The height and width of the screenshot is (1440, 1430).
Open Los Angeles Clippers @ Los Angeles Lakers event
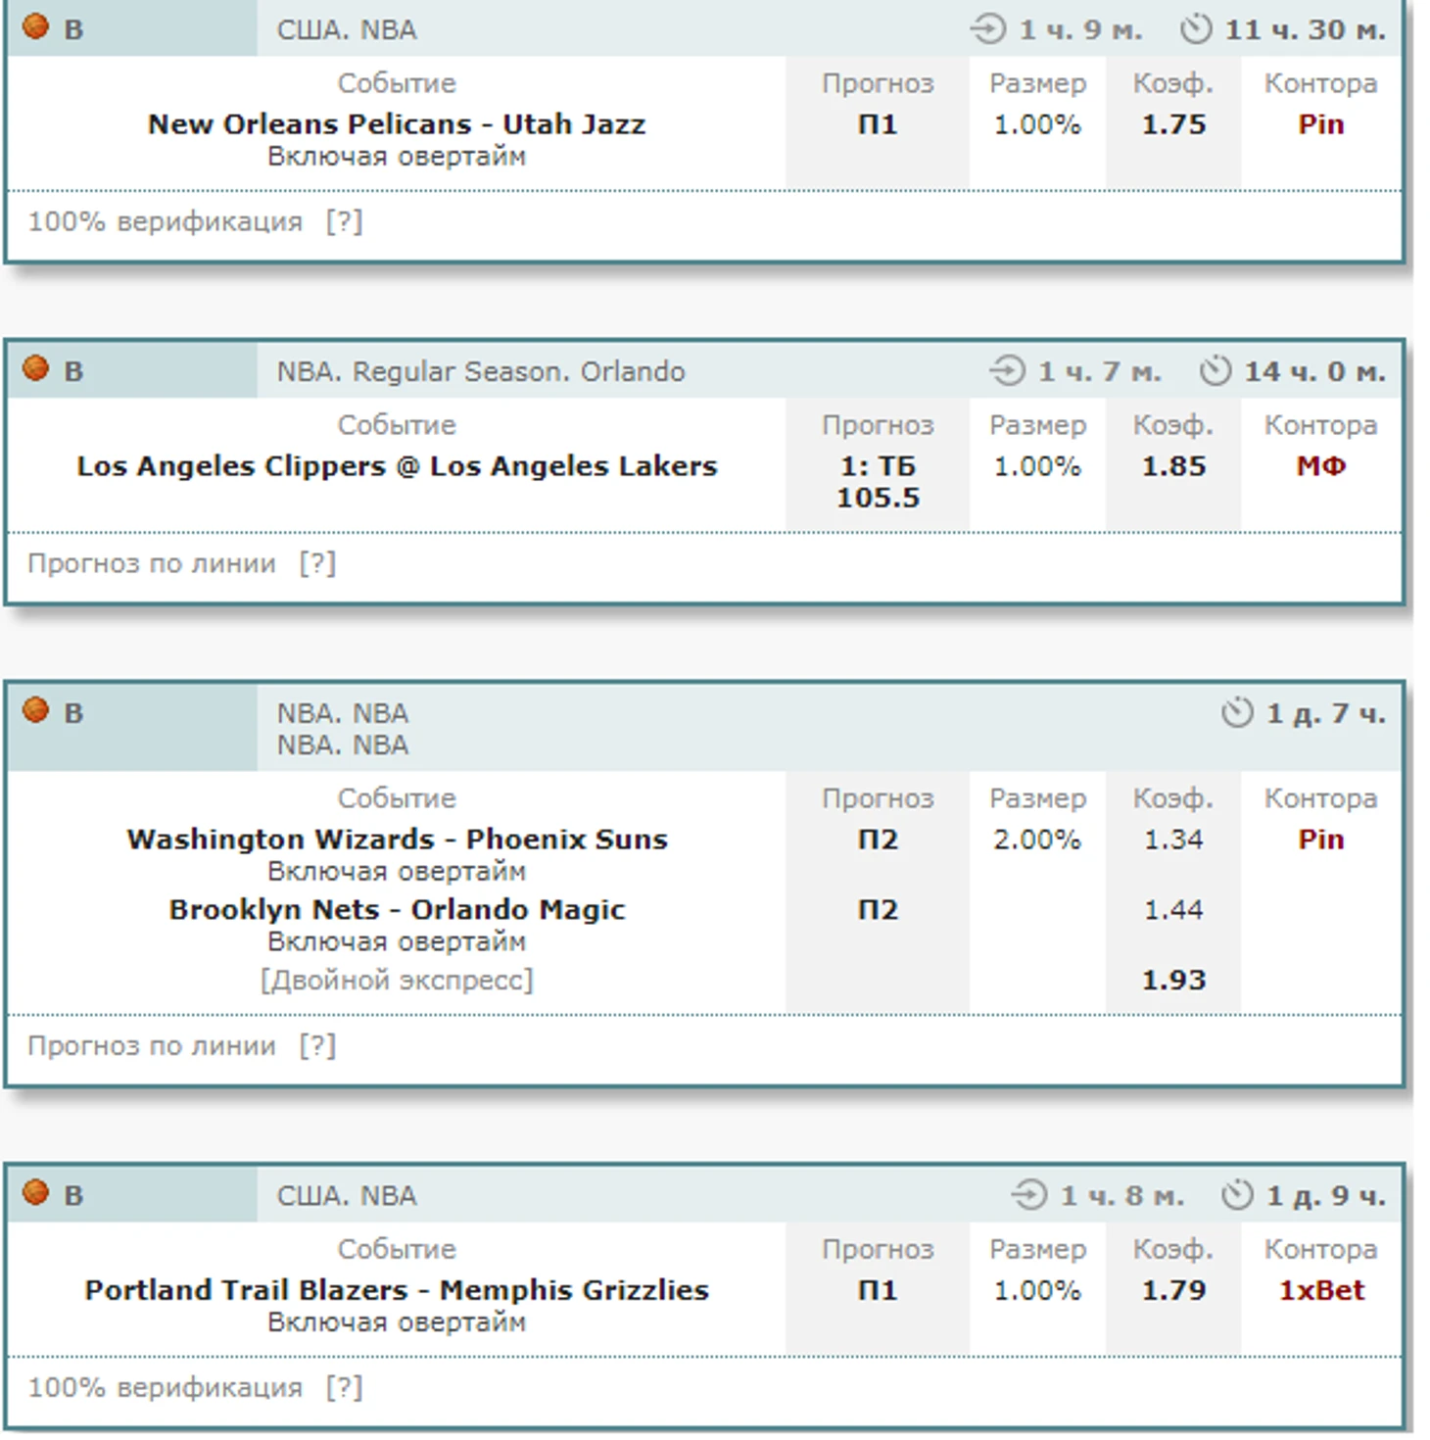click(397, 466)
